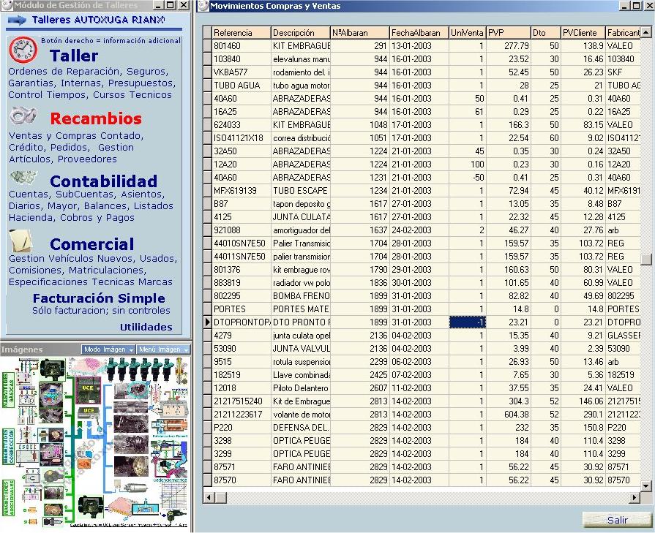The image size is (655, 533).
Task: Click description cell TUBO ESCAPE
Action: click(301, 191)
